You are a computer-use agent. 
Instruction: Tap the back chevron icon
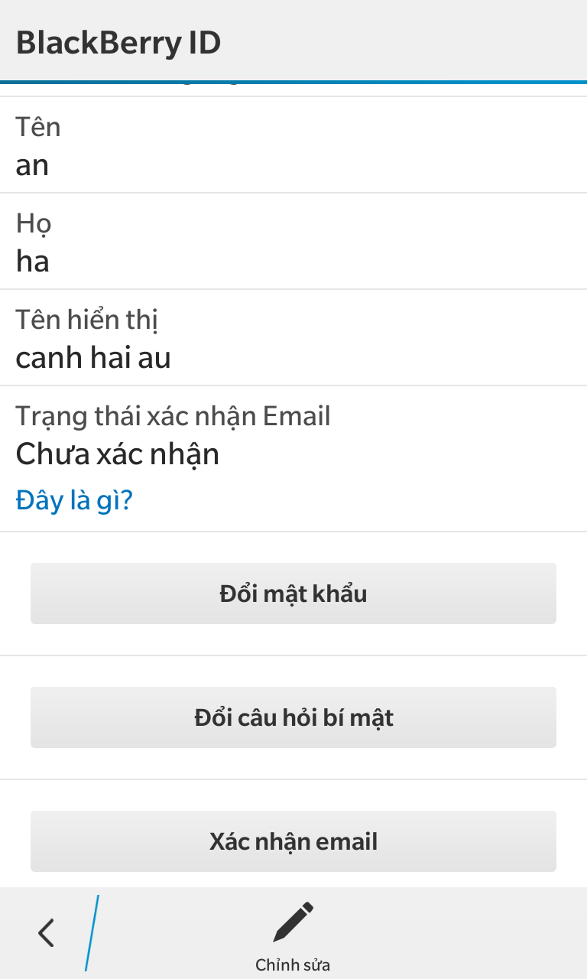47,933
